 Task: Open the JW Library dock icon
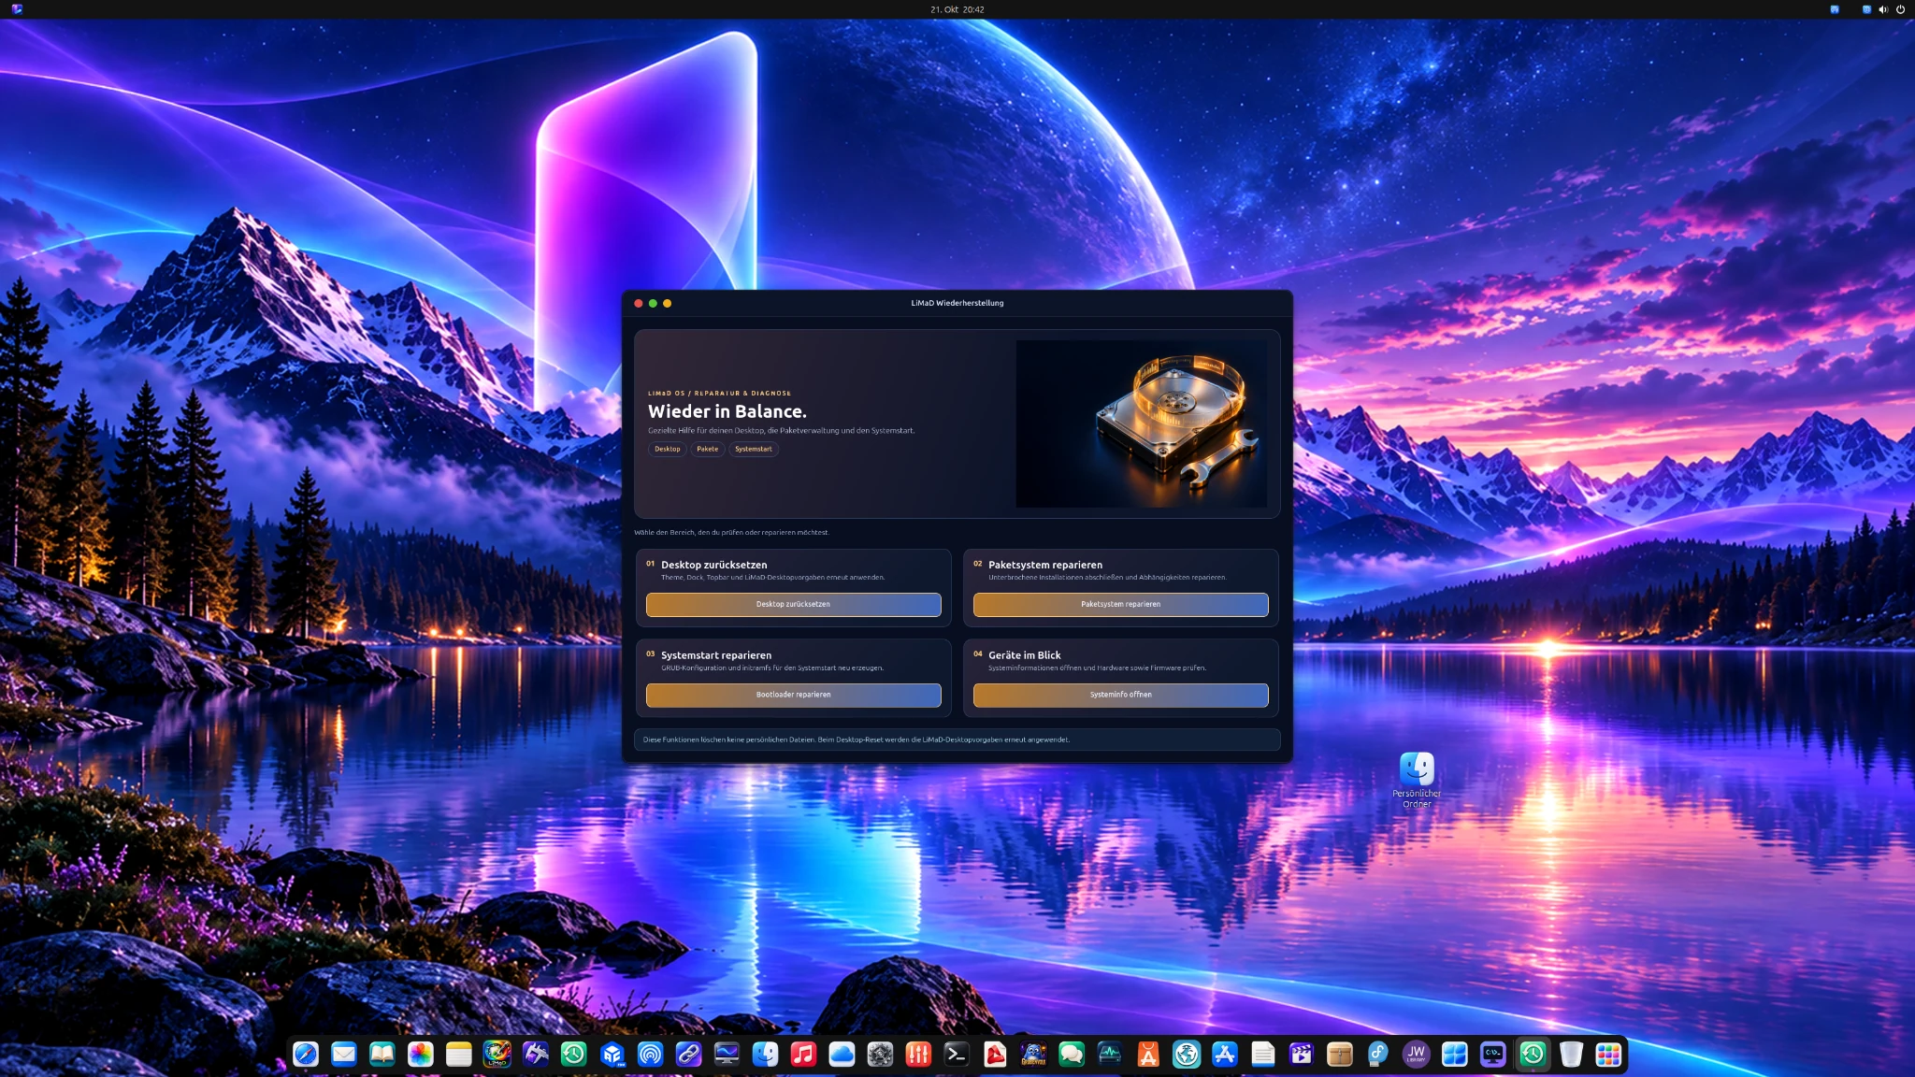coord(1417,1055)
